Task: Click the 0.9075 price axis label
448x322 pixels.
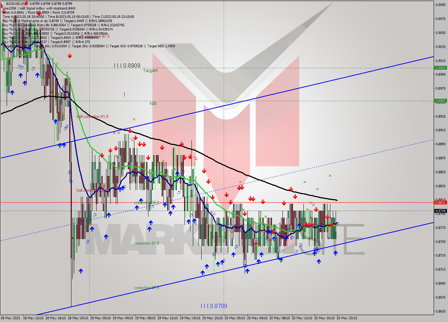Action: click(x=440, y=19)
